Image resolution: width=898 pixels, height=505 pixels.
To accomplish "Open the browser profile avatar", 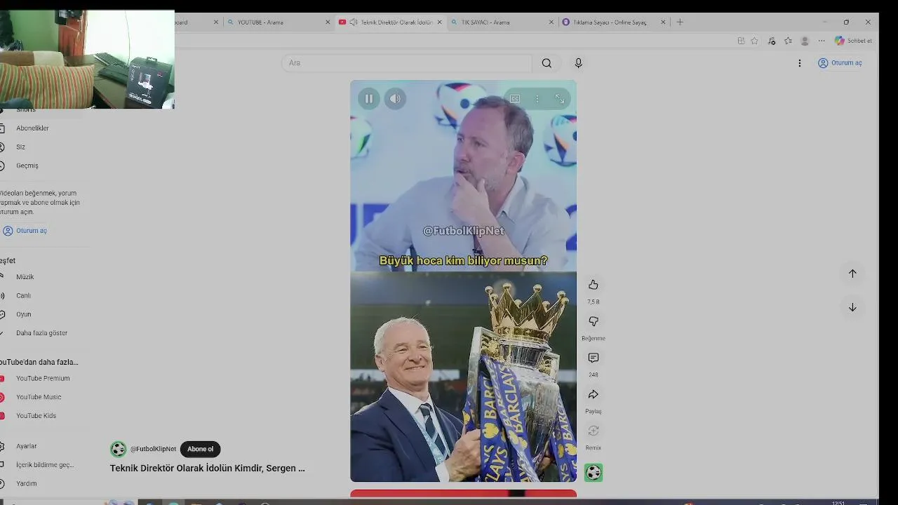I will click(805, 41).
